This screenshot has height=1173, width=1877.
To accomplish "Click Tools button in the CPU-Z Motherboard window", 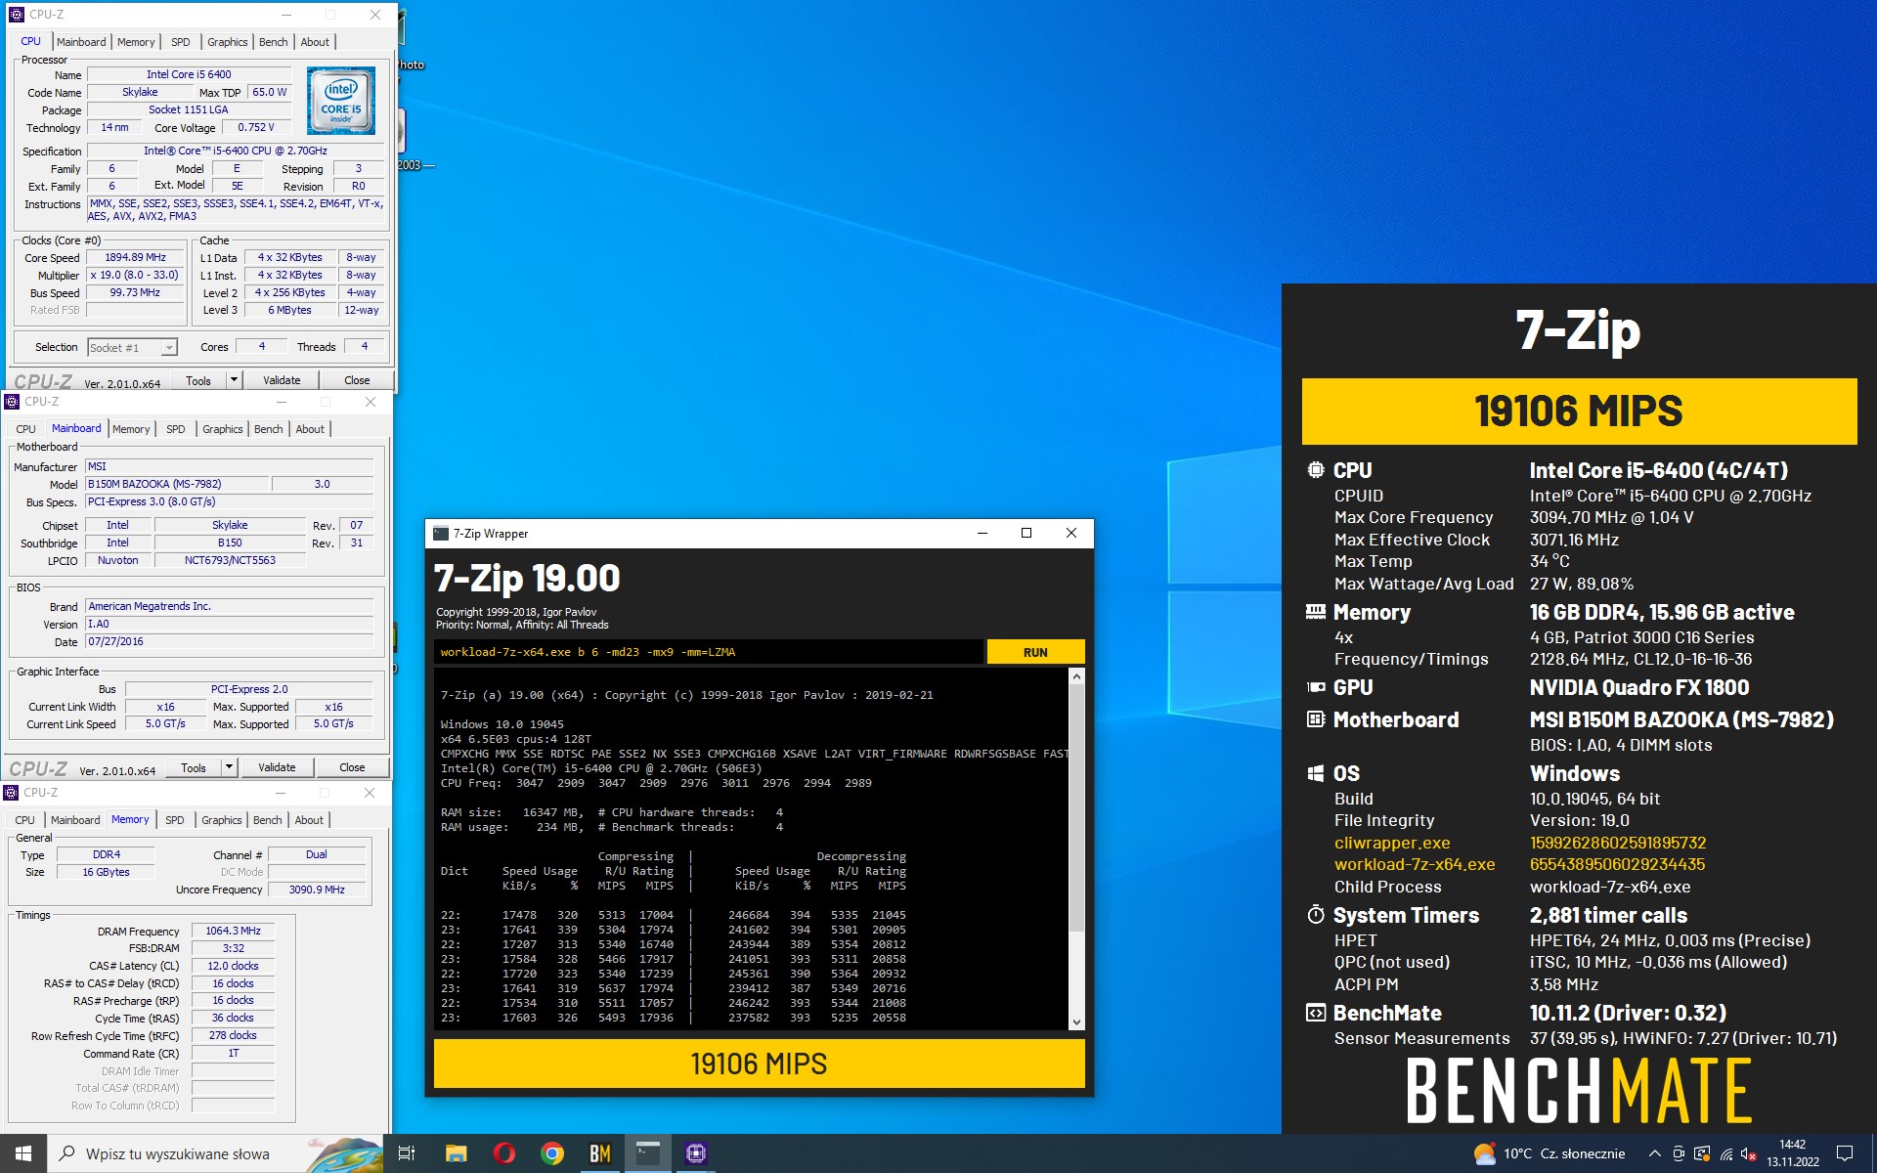I will point(194,767).
